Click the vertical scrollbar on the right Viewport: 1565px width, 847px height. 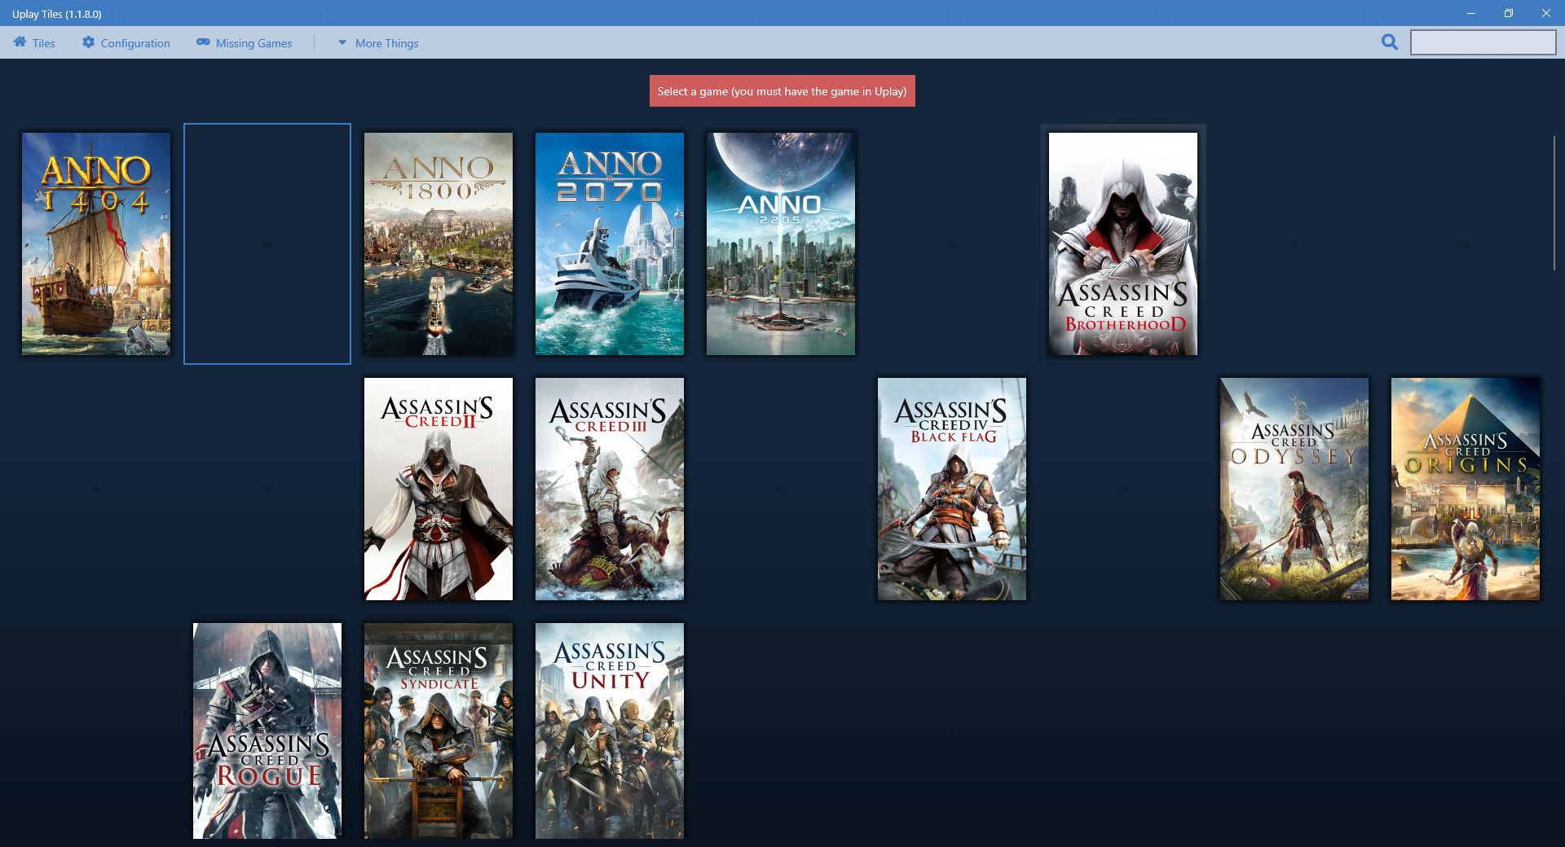[1554, 204]
